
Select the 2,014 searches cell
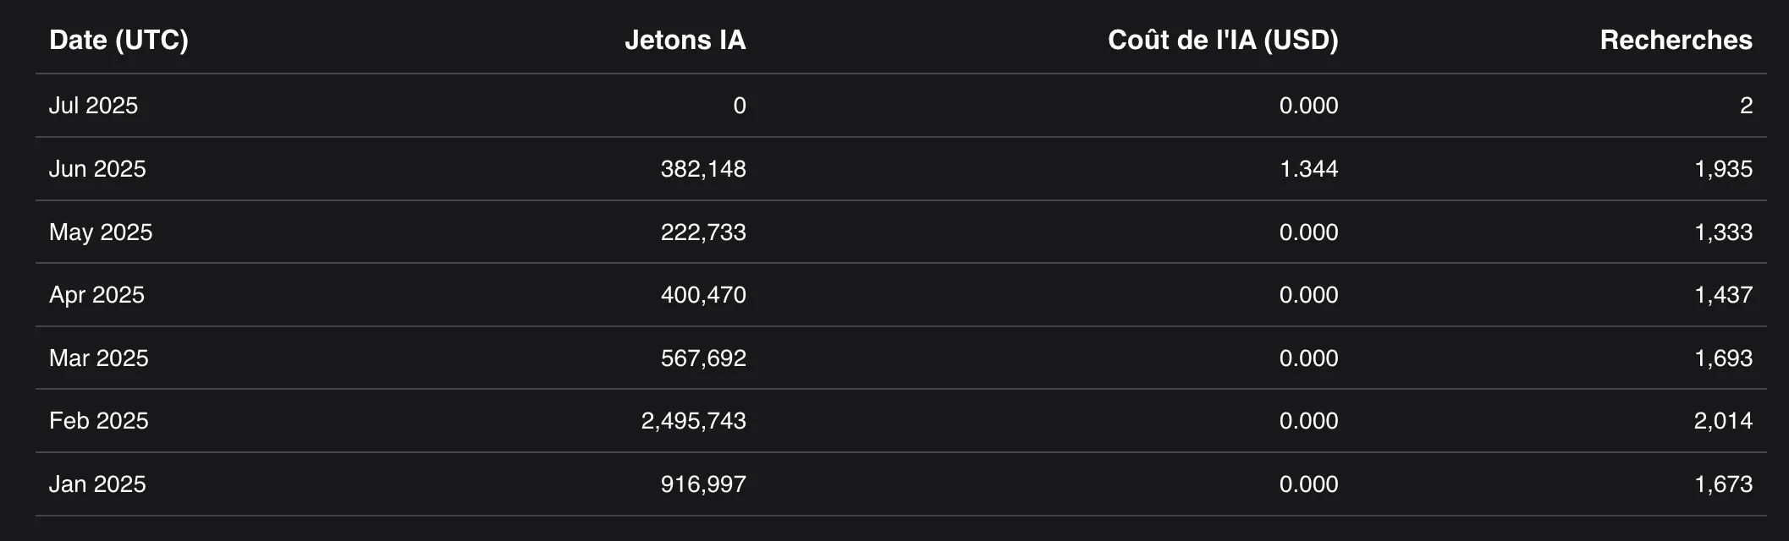(1722, 421)
